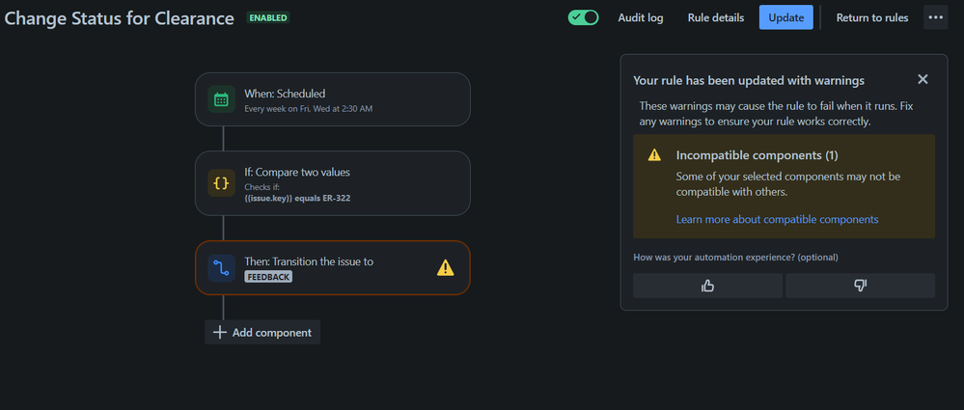Click the Incompatible components warning icon

tap(655, 155)
